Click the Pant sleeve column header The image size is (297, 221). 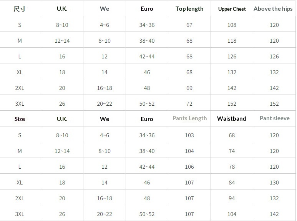pyautogui.click(x=274, y=118)
